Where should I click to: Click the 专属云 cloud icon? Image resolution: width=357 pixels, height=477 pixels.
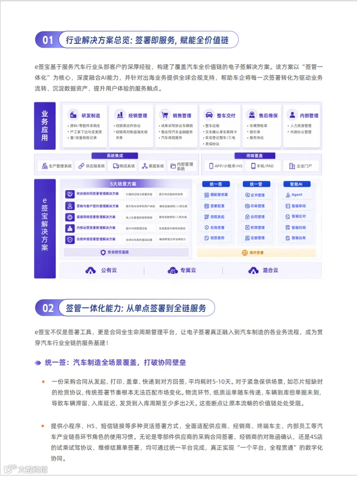[x=173, y=270]
